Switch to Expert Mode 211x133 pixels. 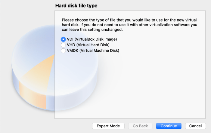(x=108, y=126)
